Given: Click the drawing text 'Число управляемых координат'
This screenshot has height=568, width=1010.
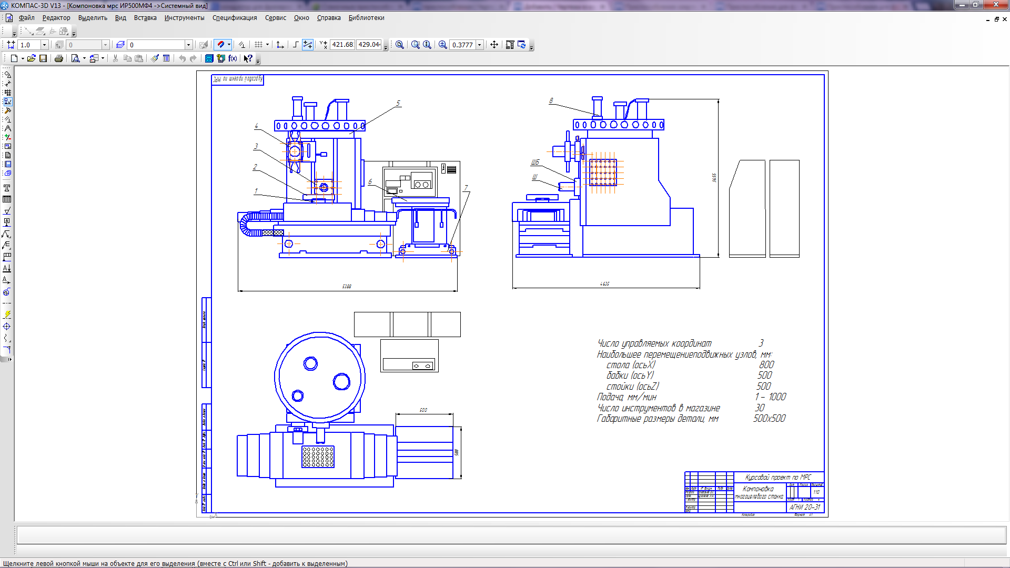Looking at the screenshot, I should (654, 343).
